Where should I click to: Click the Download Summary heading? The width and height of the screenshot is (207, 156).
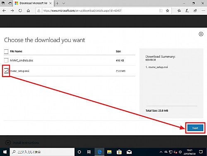click(160, 56)
